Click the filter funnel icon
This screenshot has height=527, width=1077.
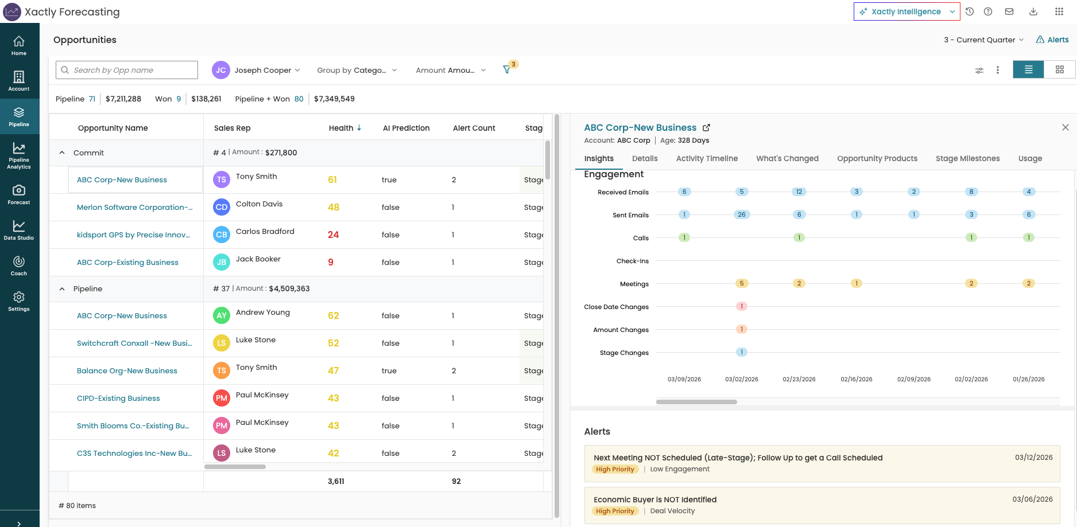(507, 70)
